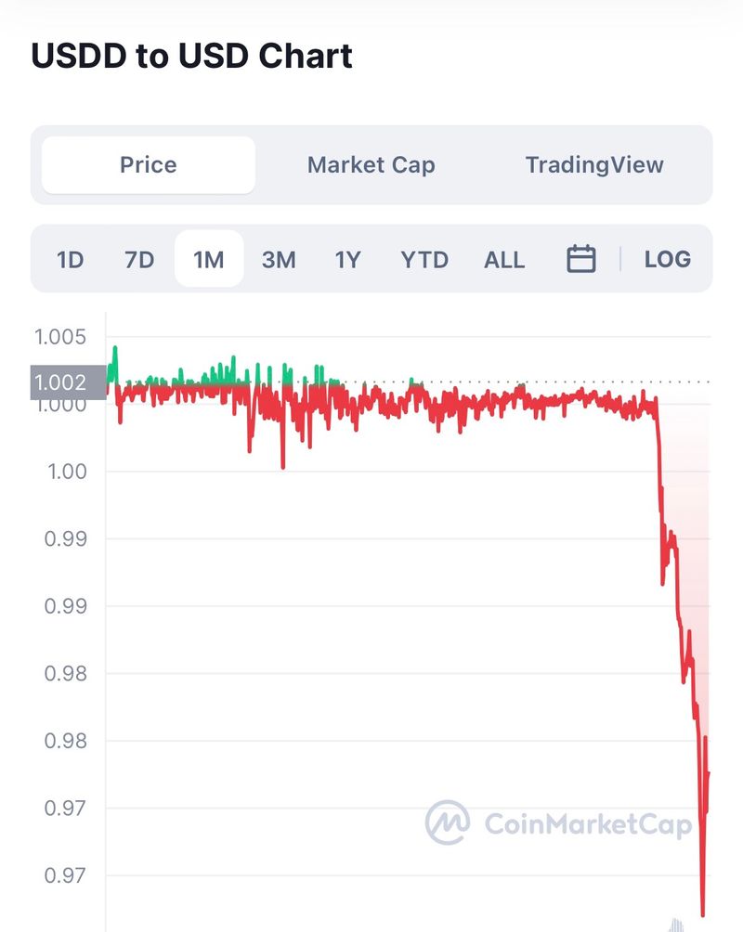This screenshot has height=932, width=743.
Task: Toggle the LOG scale option
Action: coord(668,259)
